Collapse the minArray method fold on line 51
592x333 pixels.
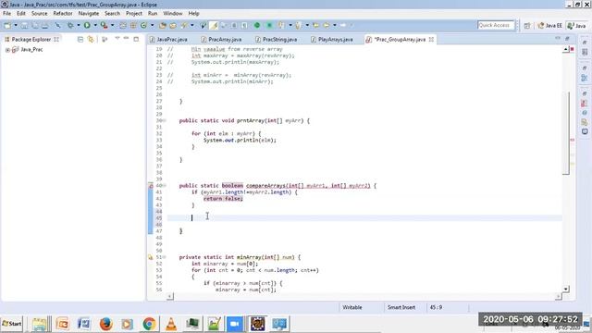pyautogui.click(x=165, y=257)
